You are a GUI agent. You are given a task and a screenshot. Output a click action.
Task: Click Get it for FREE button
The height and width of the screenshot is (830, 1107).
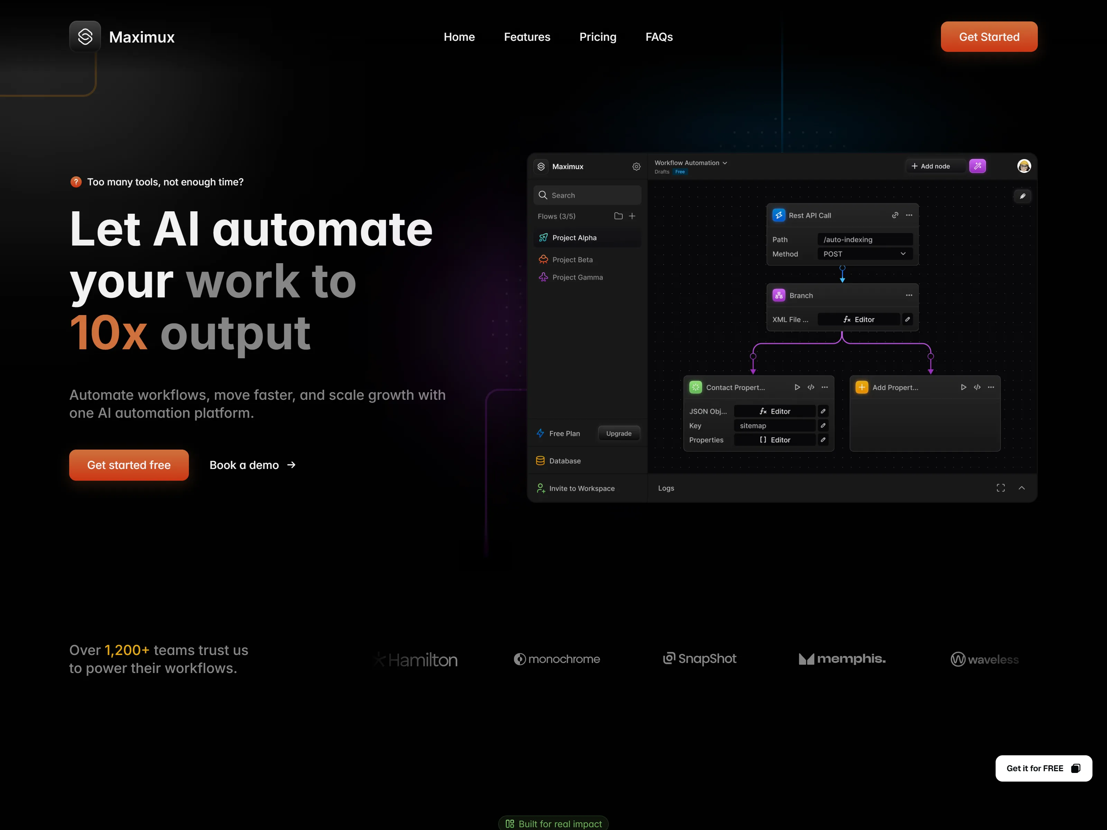[1043, 768]
